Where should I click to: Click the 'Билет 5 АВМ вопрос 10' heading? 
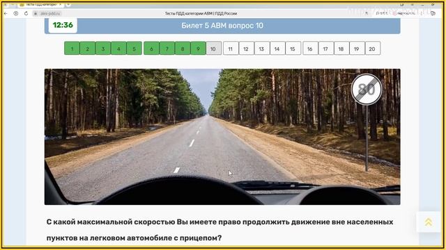click(222, 26)
